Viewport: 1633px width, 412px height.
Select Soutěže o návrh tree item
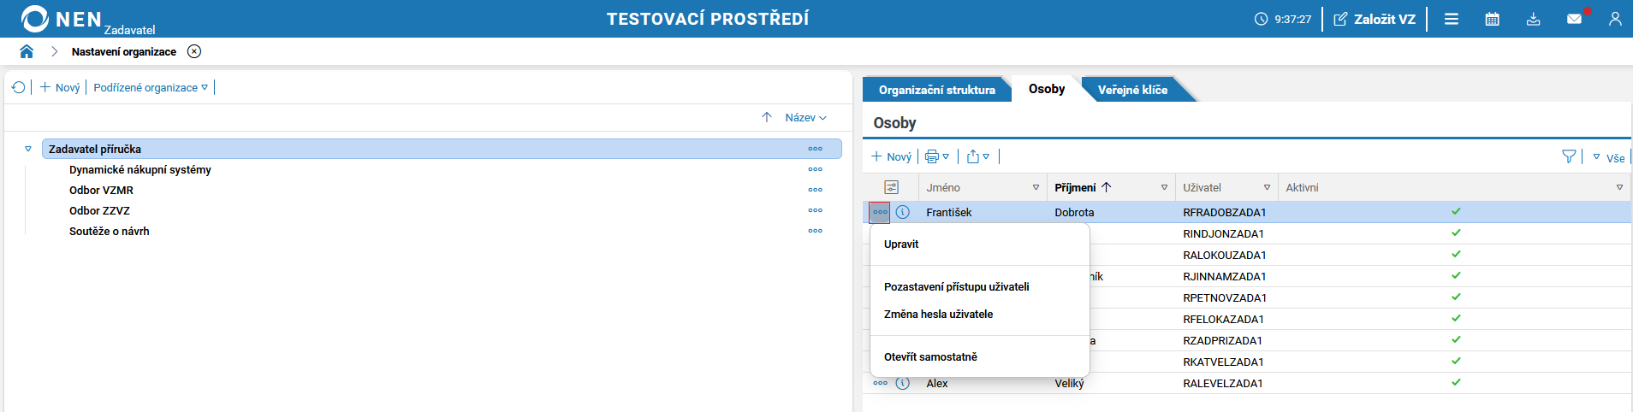(x=110, y=231)
